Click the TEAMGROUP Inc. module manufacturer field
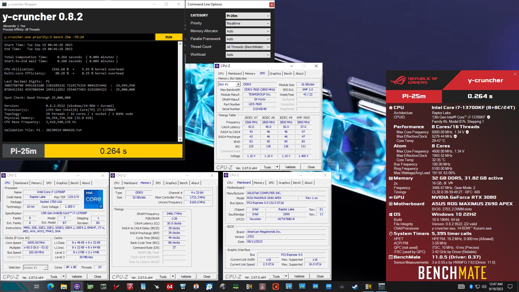 tap(259, 94)
